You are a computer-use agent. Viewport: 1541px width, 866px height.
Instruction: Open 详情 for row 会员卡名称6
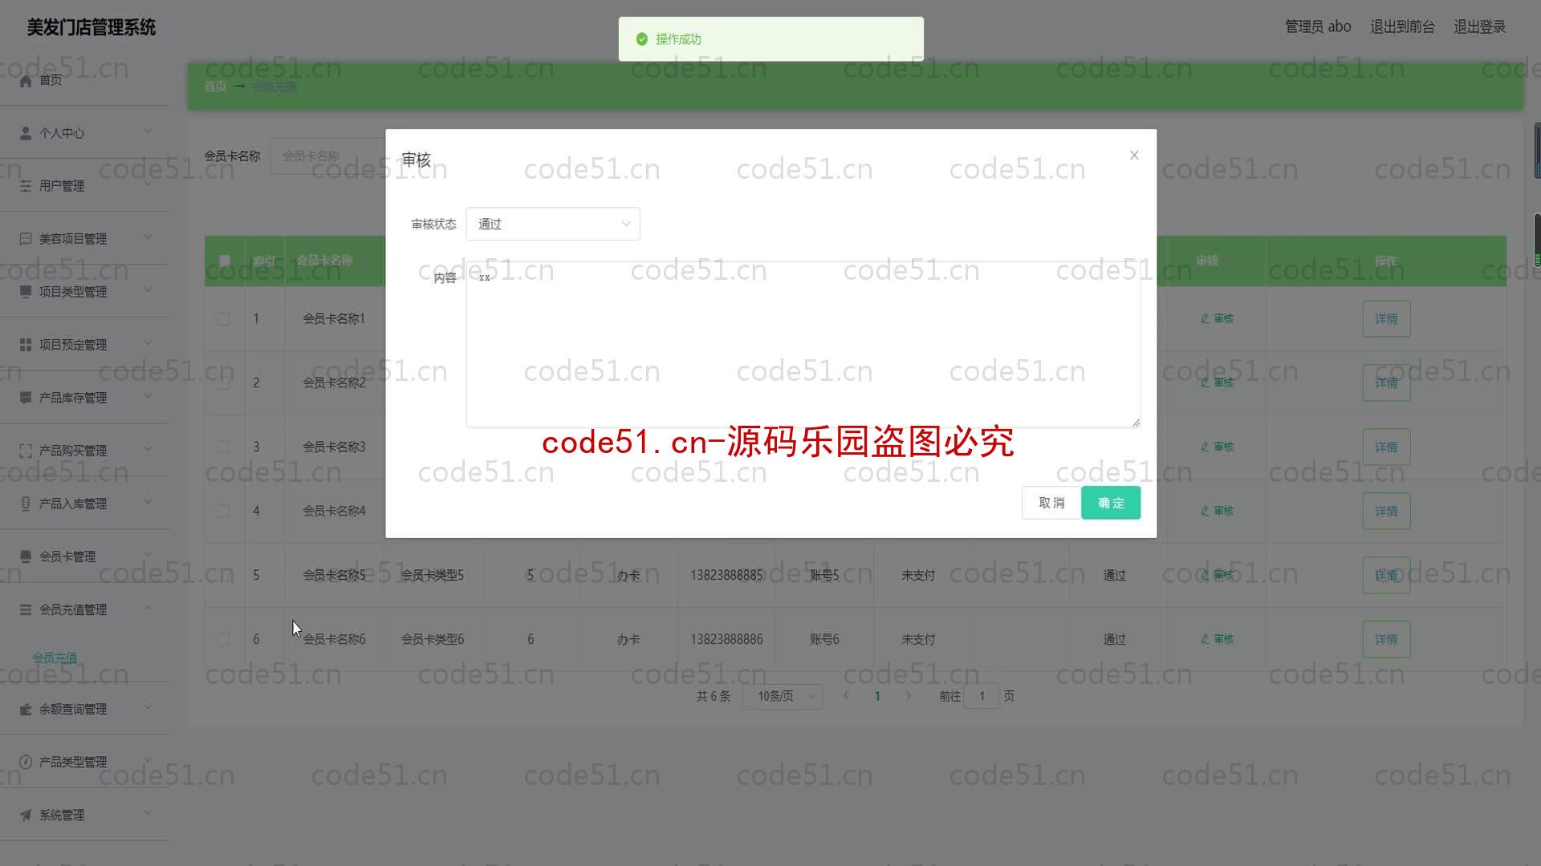pyautogui.click(x=1386, y=639)
